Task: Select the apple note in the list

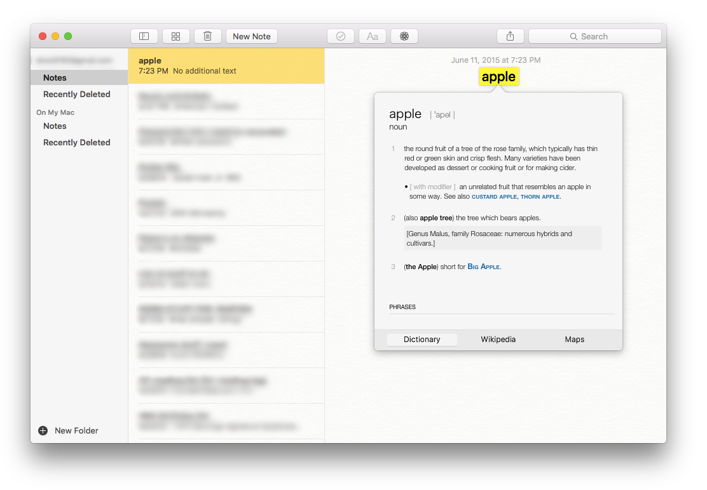Action: tap(226, 66)
